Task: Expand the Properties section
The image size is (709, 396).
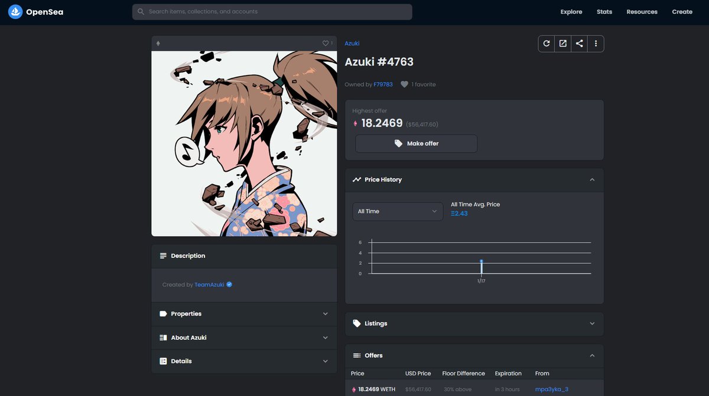Action: pos(325,314)
